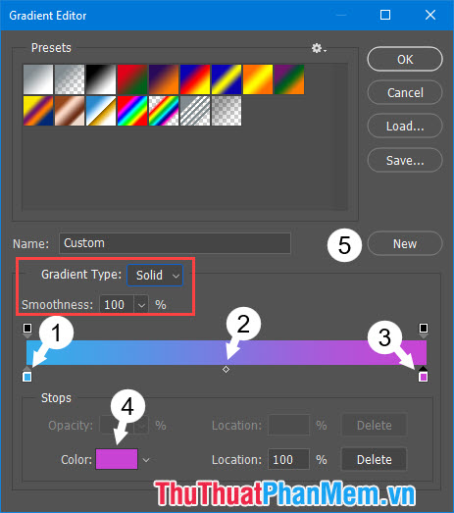Select the transparent rainbow gradient preset
The image size is (454, 513).
pyautogui.click(x=164, y=111)
